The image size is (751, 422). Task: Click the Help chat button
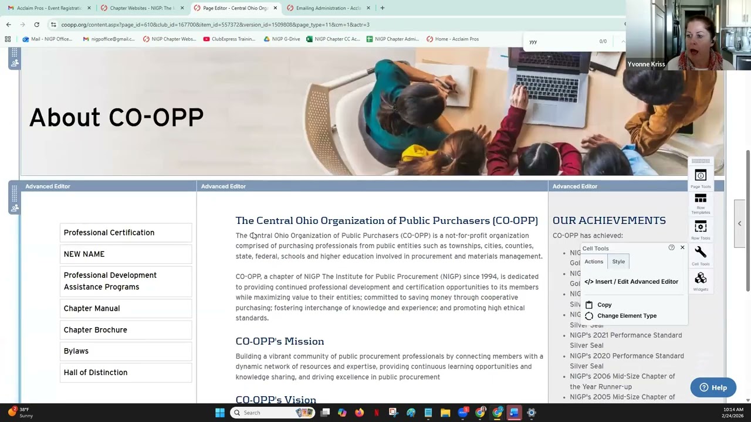pos(713,387)
